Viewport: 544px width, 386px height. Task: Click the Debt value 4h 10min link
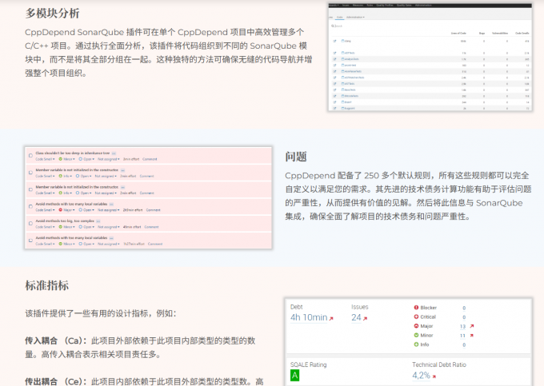point(309,317)
